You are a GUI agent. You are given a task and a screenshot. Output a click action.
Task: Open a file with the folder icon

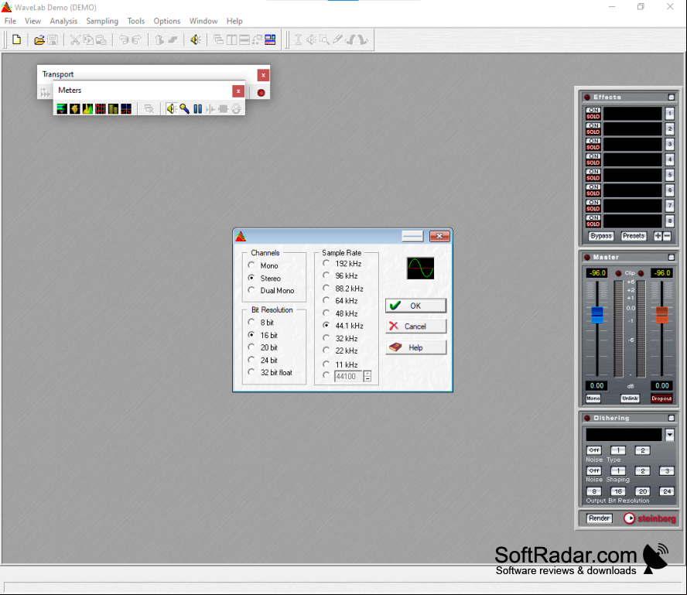tap(39, 40)
